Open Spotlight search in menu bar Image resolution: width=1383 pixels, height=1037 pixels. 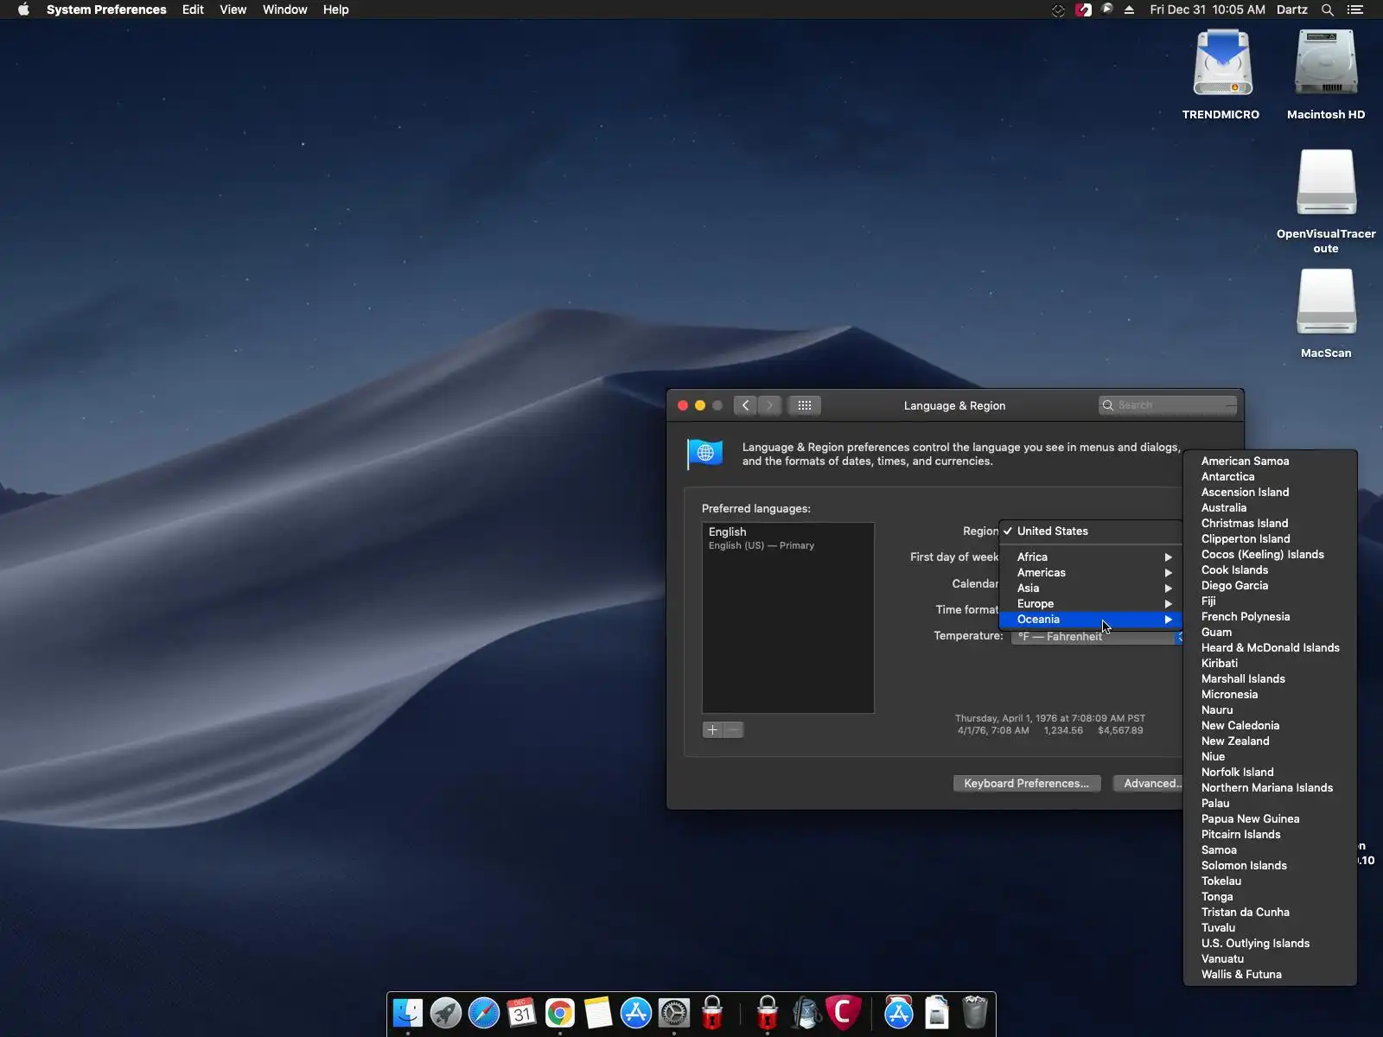pos(1328,10)
